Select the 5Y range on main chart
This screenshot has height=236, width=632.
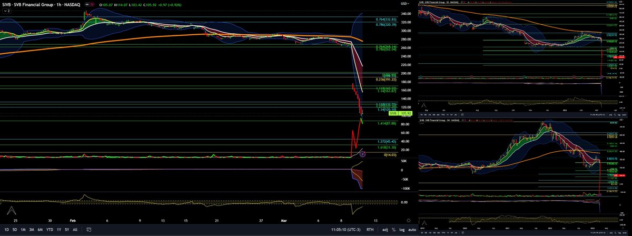coord(68,230)
